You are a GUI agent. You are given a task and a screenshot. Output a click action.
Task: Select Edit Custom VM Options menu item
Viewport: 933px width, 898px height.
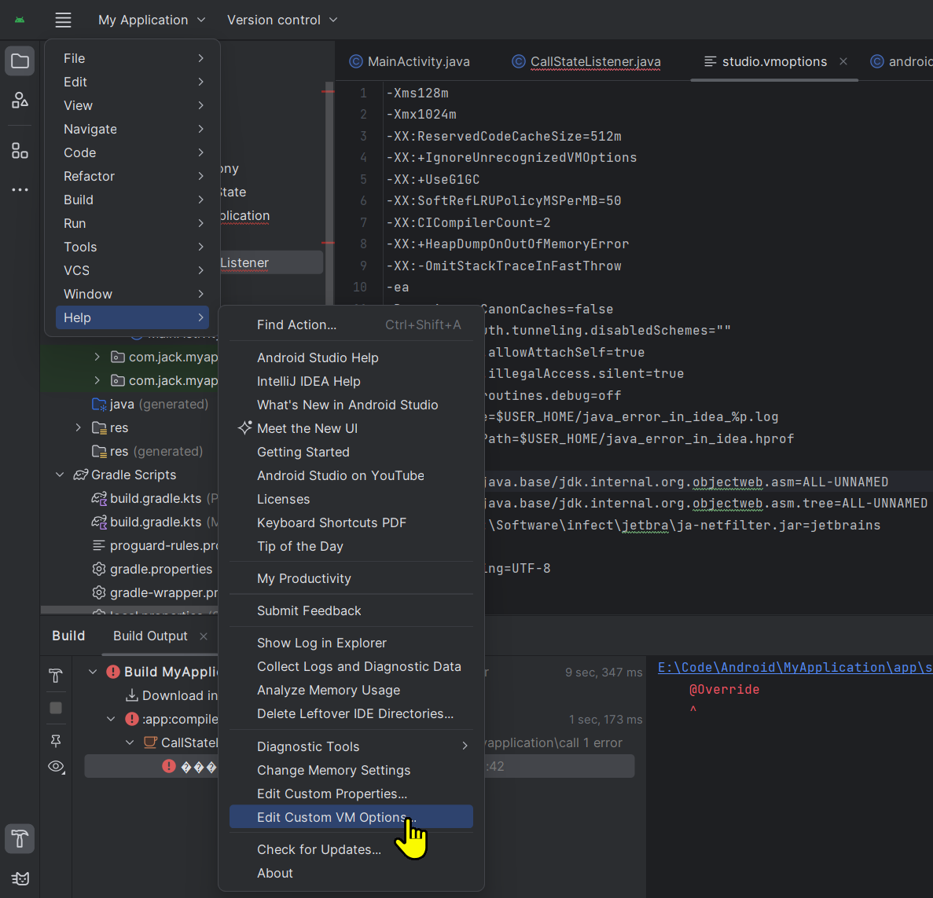(351, 817)
